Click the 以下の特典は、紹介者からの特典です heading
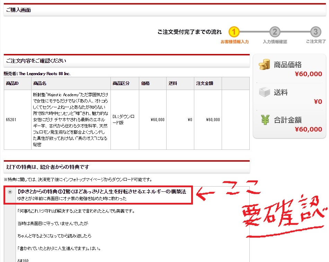This screenshot has height=262, width=329. [48, 167]
